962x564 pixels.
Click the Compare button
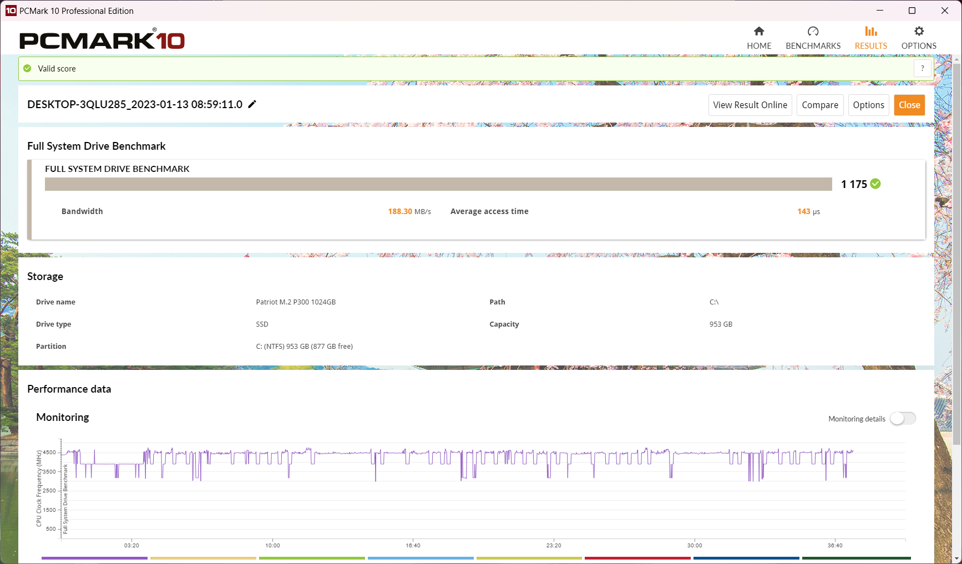coord(820,105)
